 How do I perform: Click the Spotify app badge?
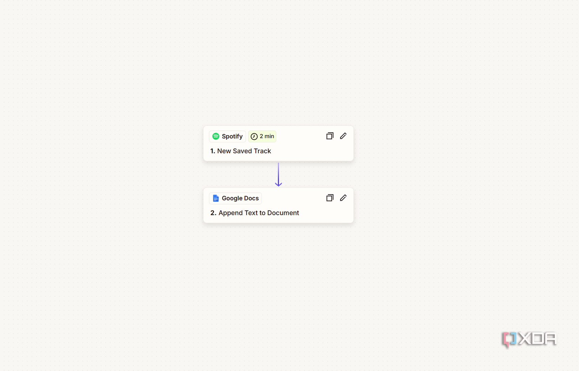click(227, 136)
